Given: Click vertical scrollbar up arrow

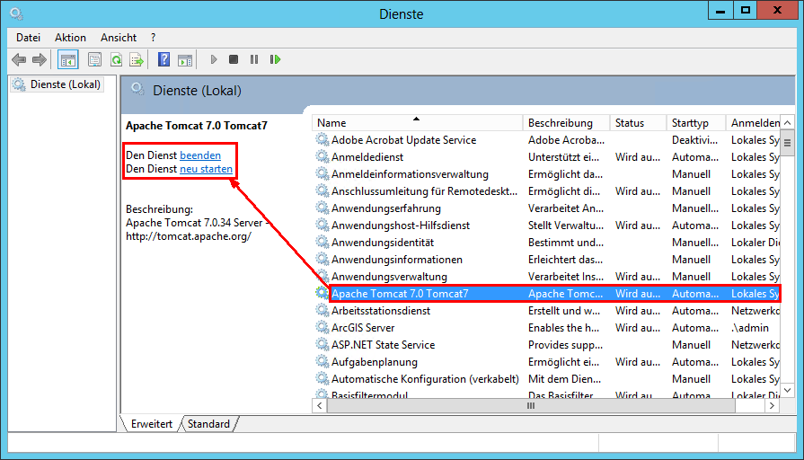Looking at the screenshot, I should pyautogui.click(x=788, y=122).
